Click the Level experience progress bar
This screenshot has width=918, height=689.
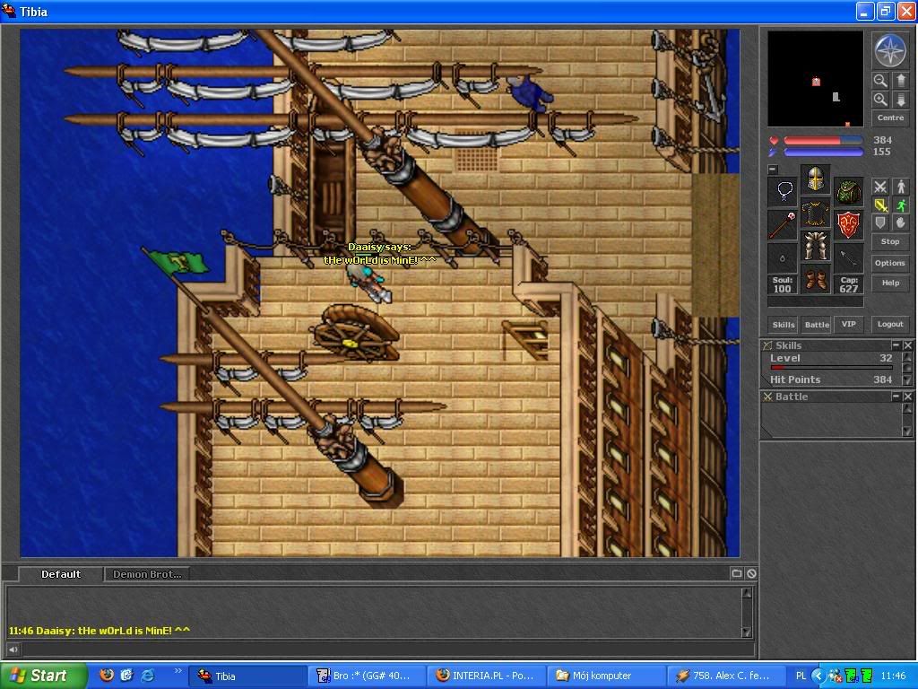pos(831,367)
